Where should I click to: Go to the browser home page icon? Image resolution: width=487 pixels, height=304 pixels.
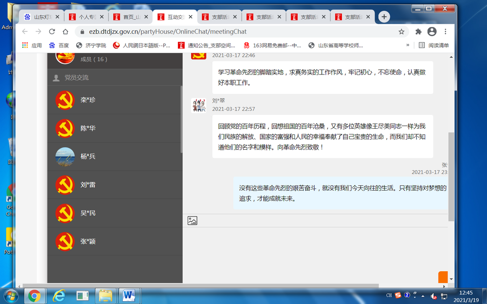pos(66,32)
